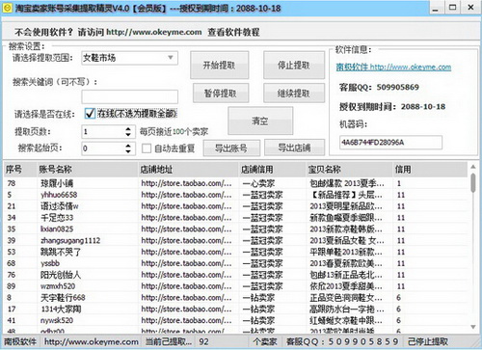
Task: Increase 提取页数 with up arrow
Action: point(128,128)
